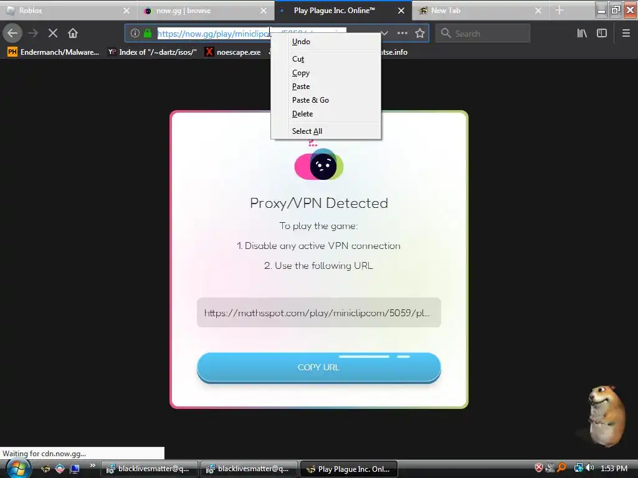Click the COPY URL button
Screen dimensions: 638x478
(x=318, y=367)
